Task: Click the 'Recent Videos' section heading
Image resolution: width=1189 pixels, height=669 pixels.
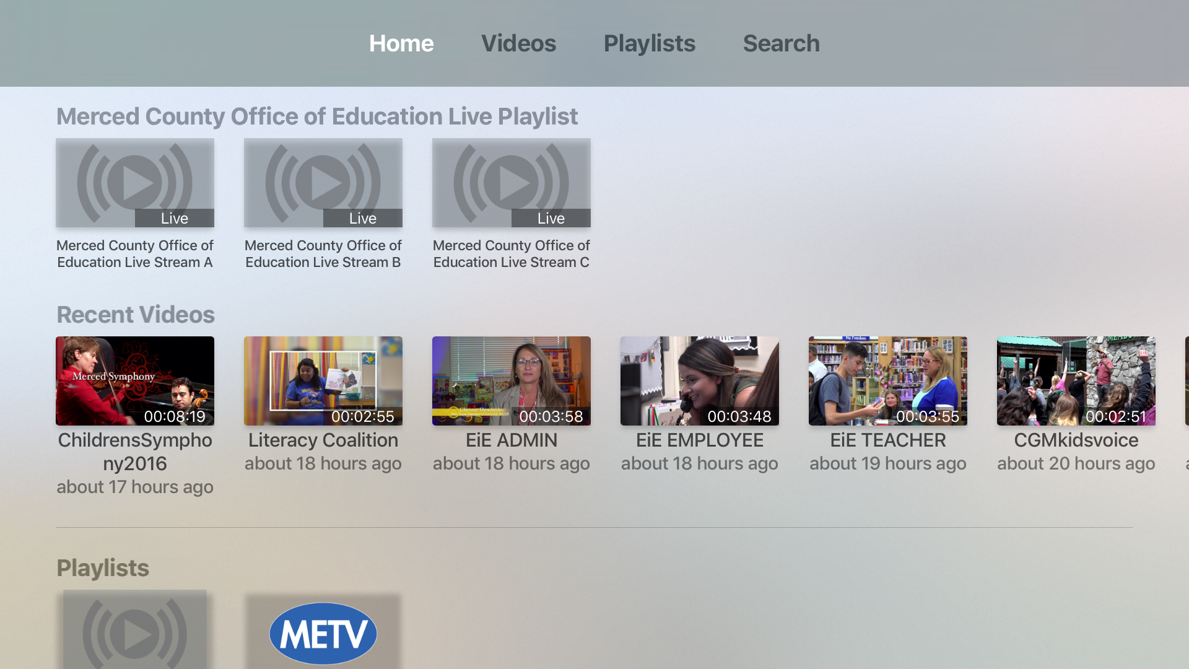Action: pyautogui.click(x=136, y=315)
